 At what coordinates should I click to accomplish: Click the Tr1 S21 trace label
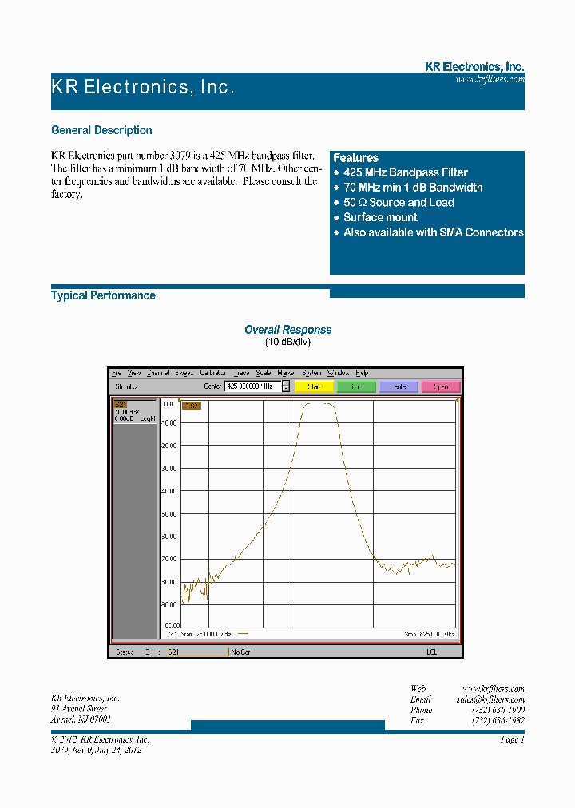192,406
